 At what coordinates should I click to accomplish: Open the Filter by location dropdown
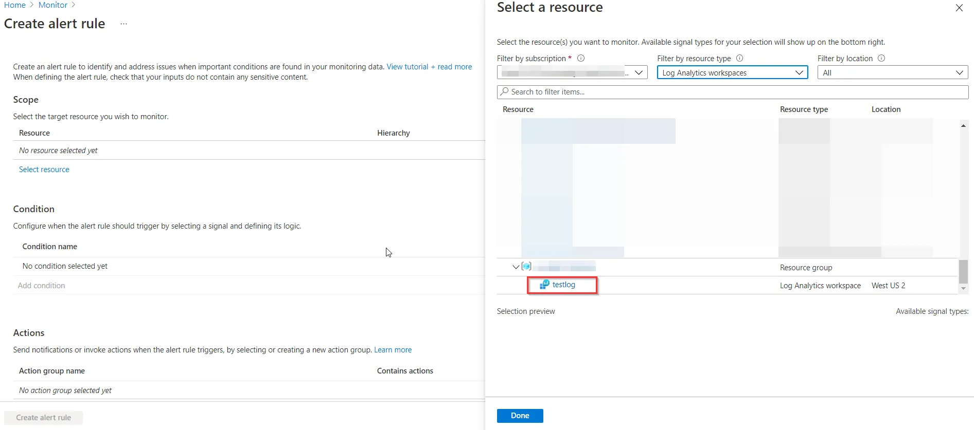[892, 73]
